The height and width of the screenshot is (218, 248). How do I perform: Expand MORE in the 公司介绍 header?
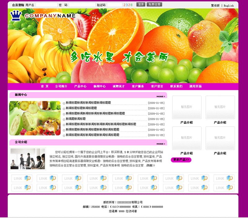[161, 144]
